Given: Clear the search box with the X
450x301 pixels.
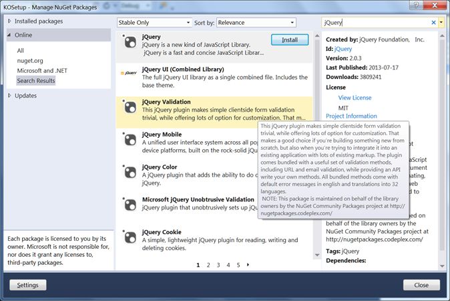Looking at the screenshot, I should tap(433, 23).
